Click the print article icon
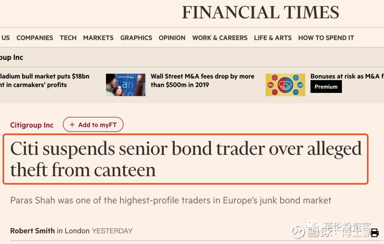Image resolution: width=384 pixels, height=244 pixels. point(374,233)
